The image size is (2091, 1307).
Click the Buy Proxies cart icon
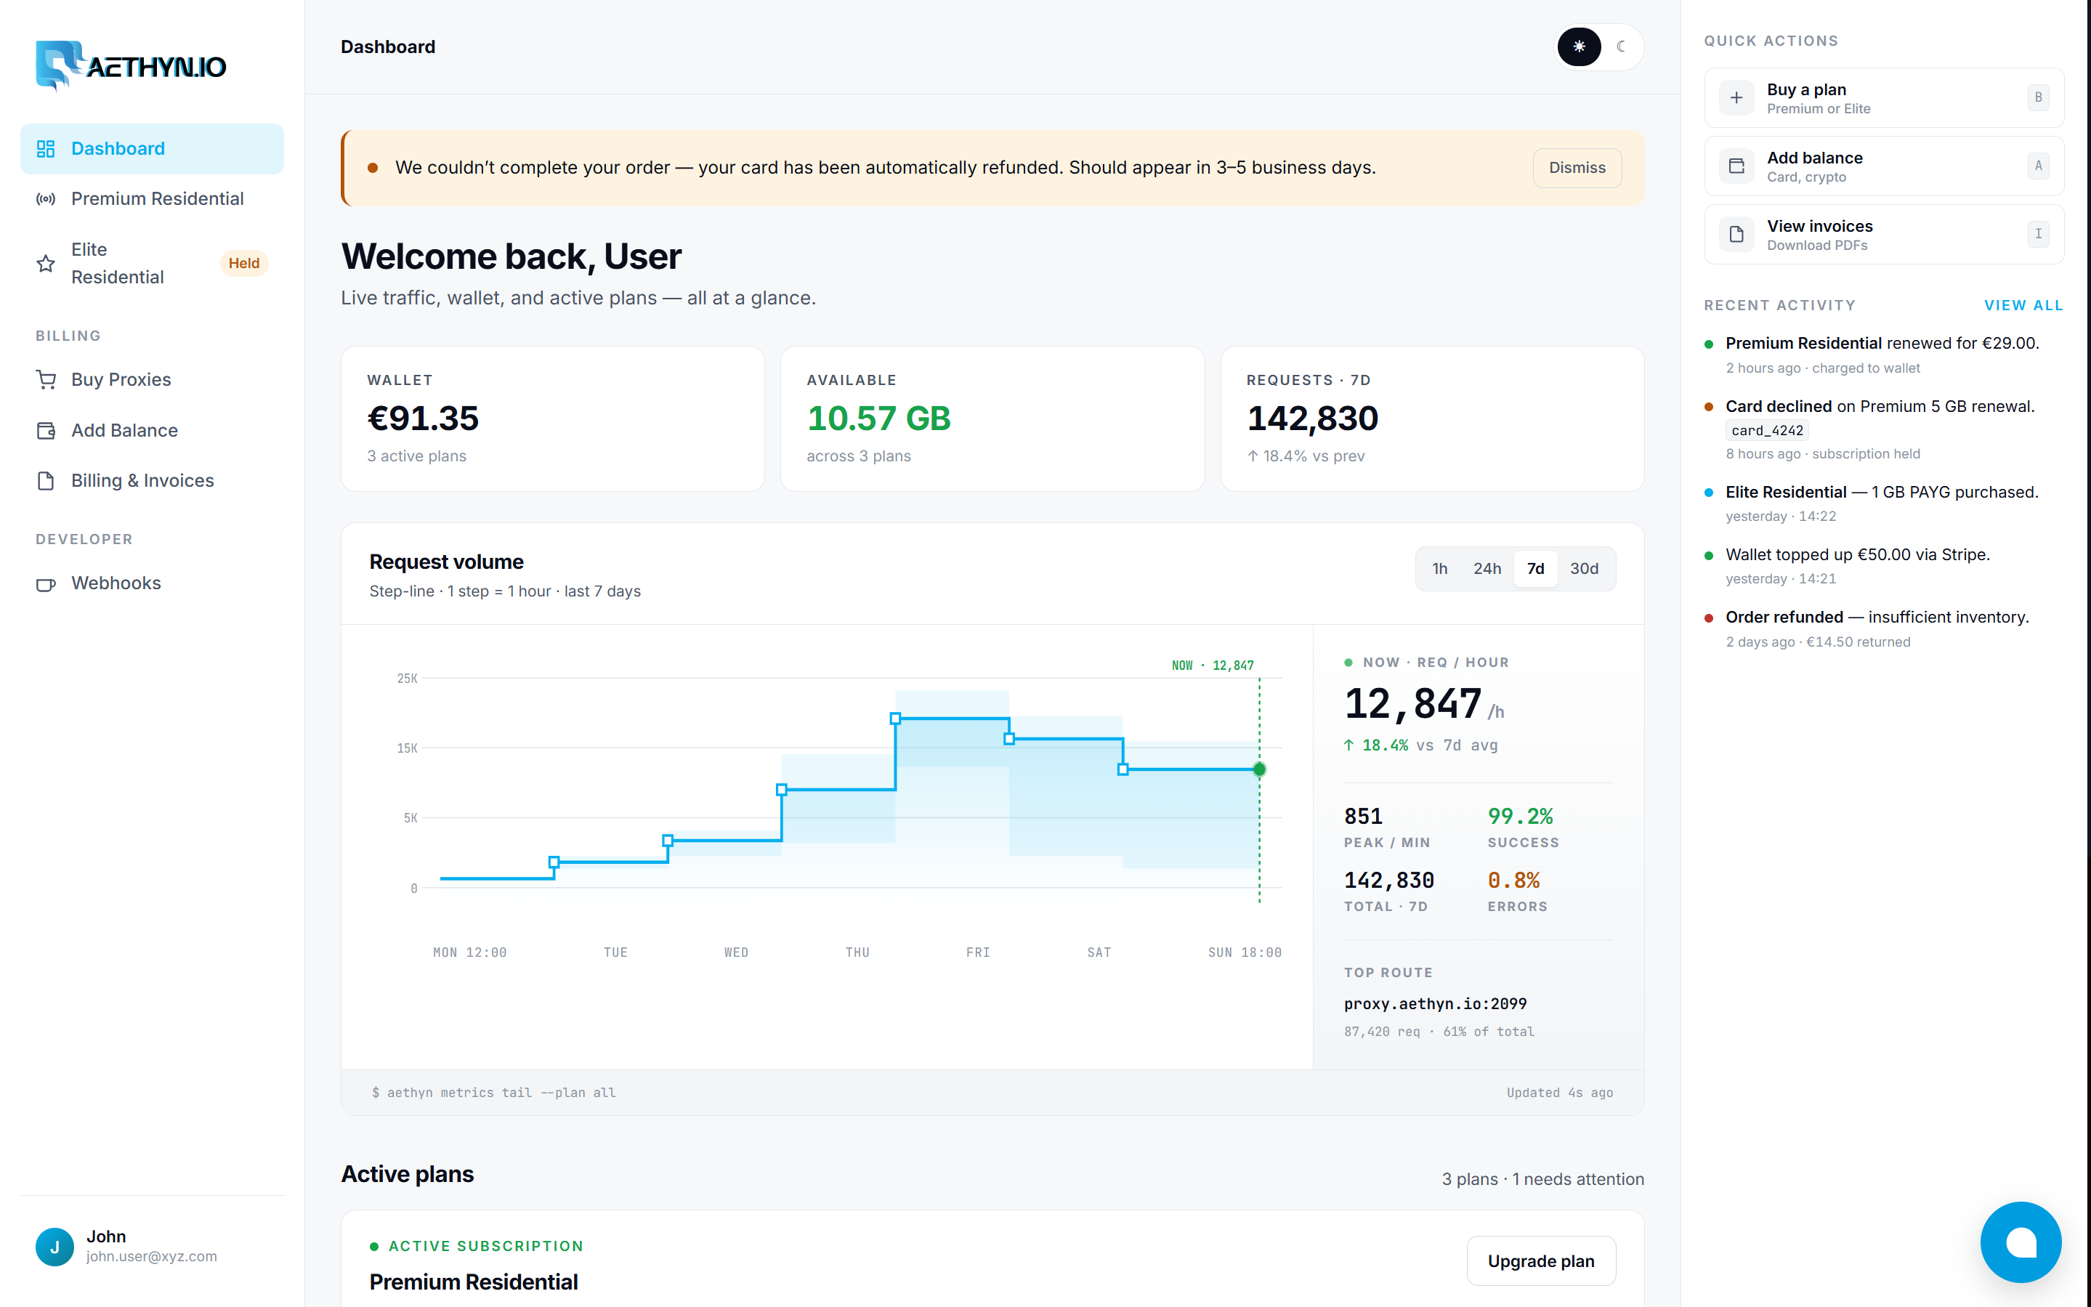[46, 379]
